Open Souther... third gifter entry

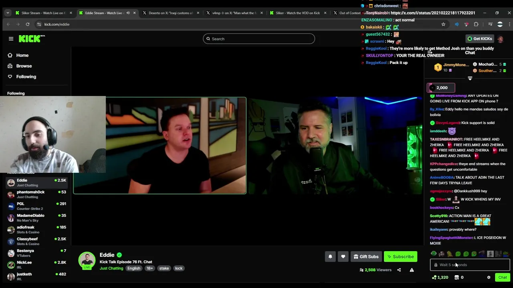489,71
